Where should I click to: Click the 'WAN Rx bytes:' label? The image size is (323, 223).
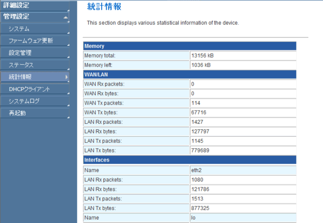tap(101, 94)
